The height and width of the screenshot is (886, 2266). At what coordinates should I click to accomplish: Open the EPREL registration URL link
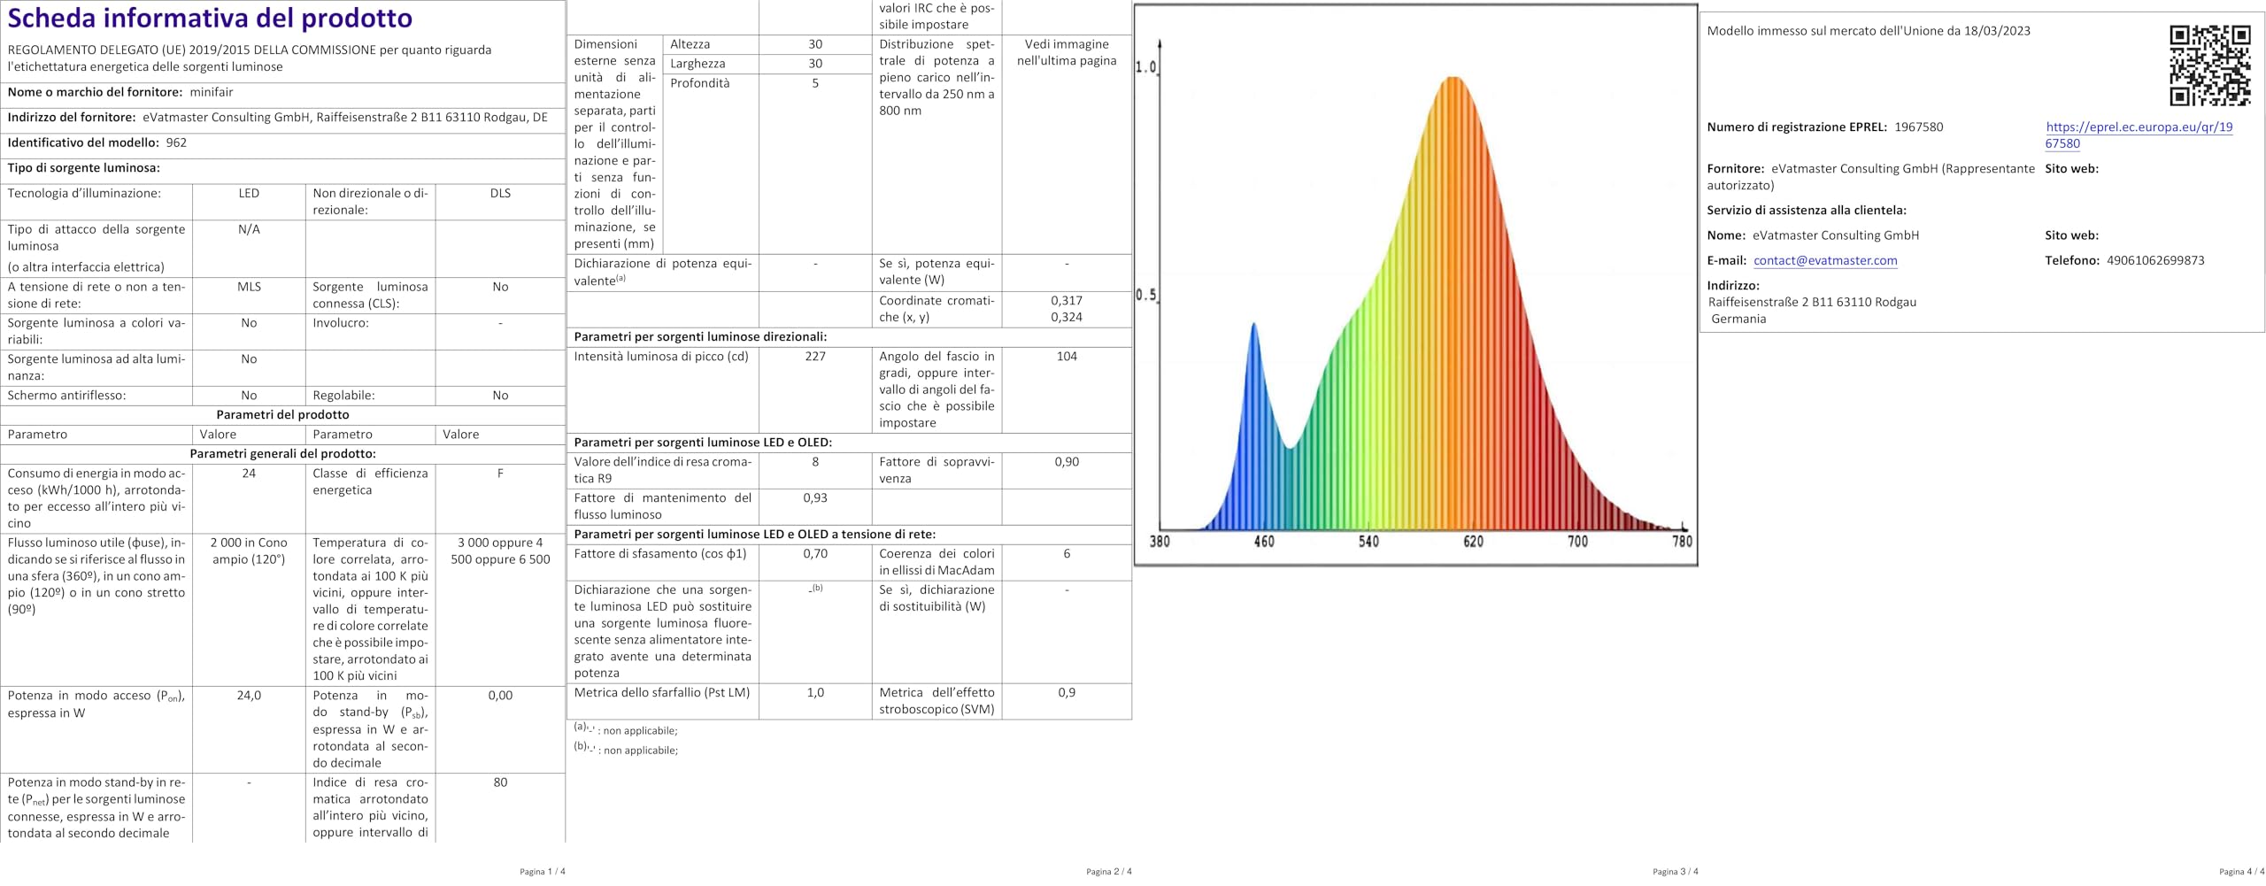pos(2139,135)
